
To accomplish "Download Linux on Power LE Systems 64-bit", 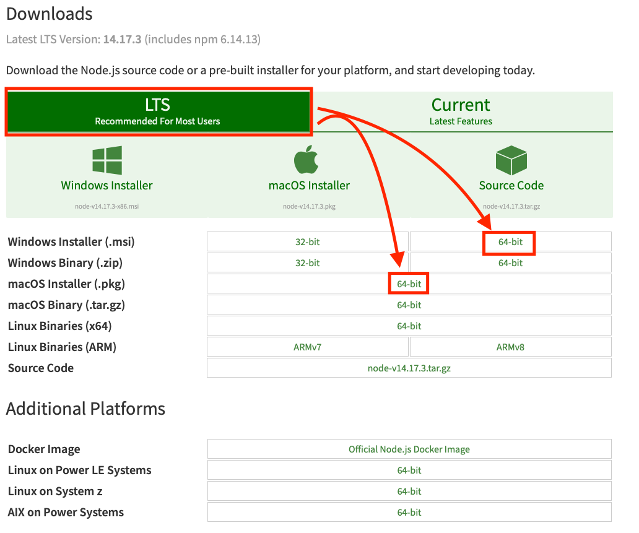I will 408,470.
